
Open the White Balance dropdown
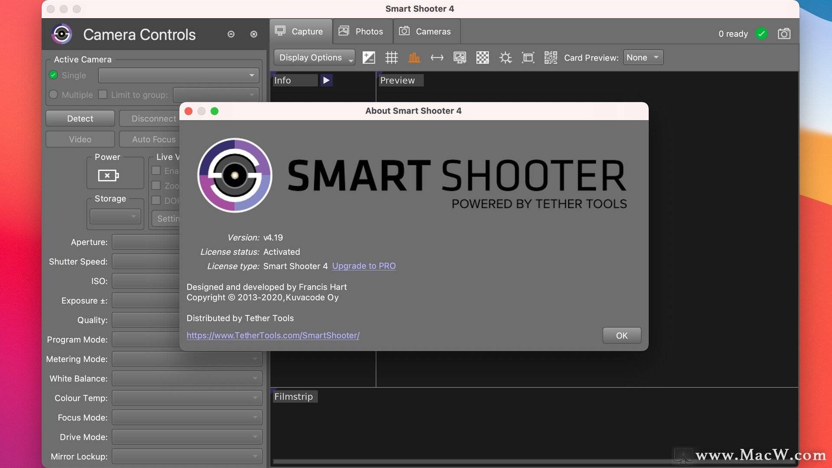187,378
